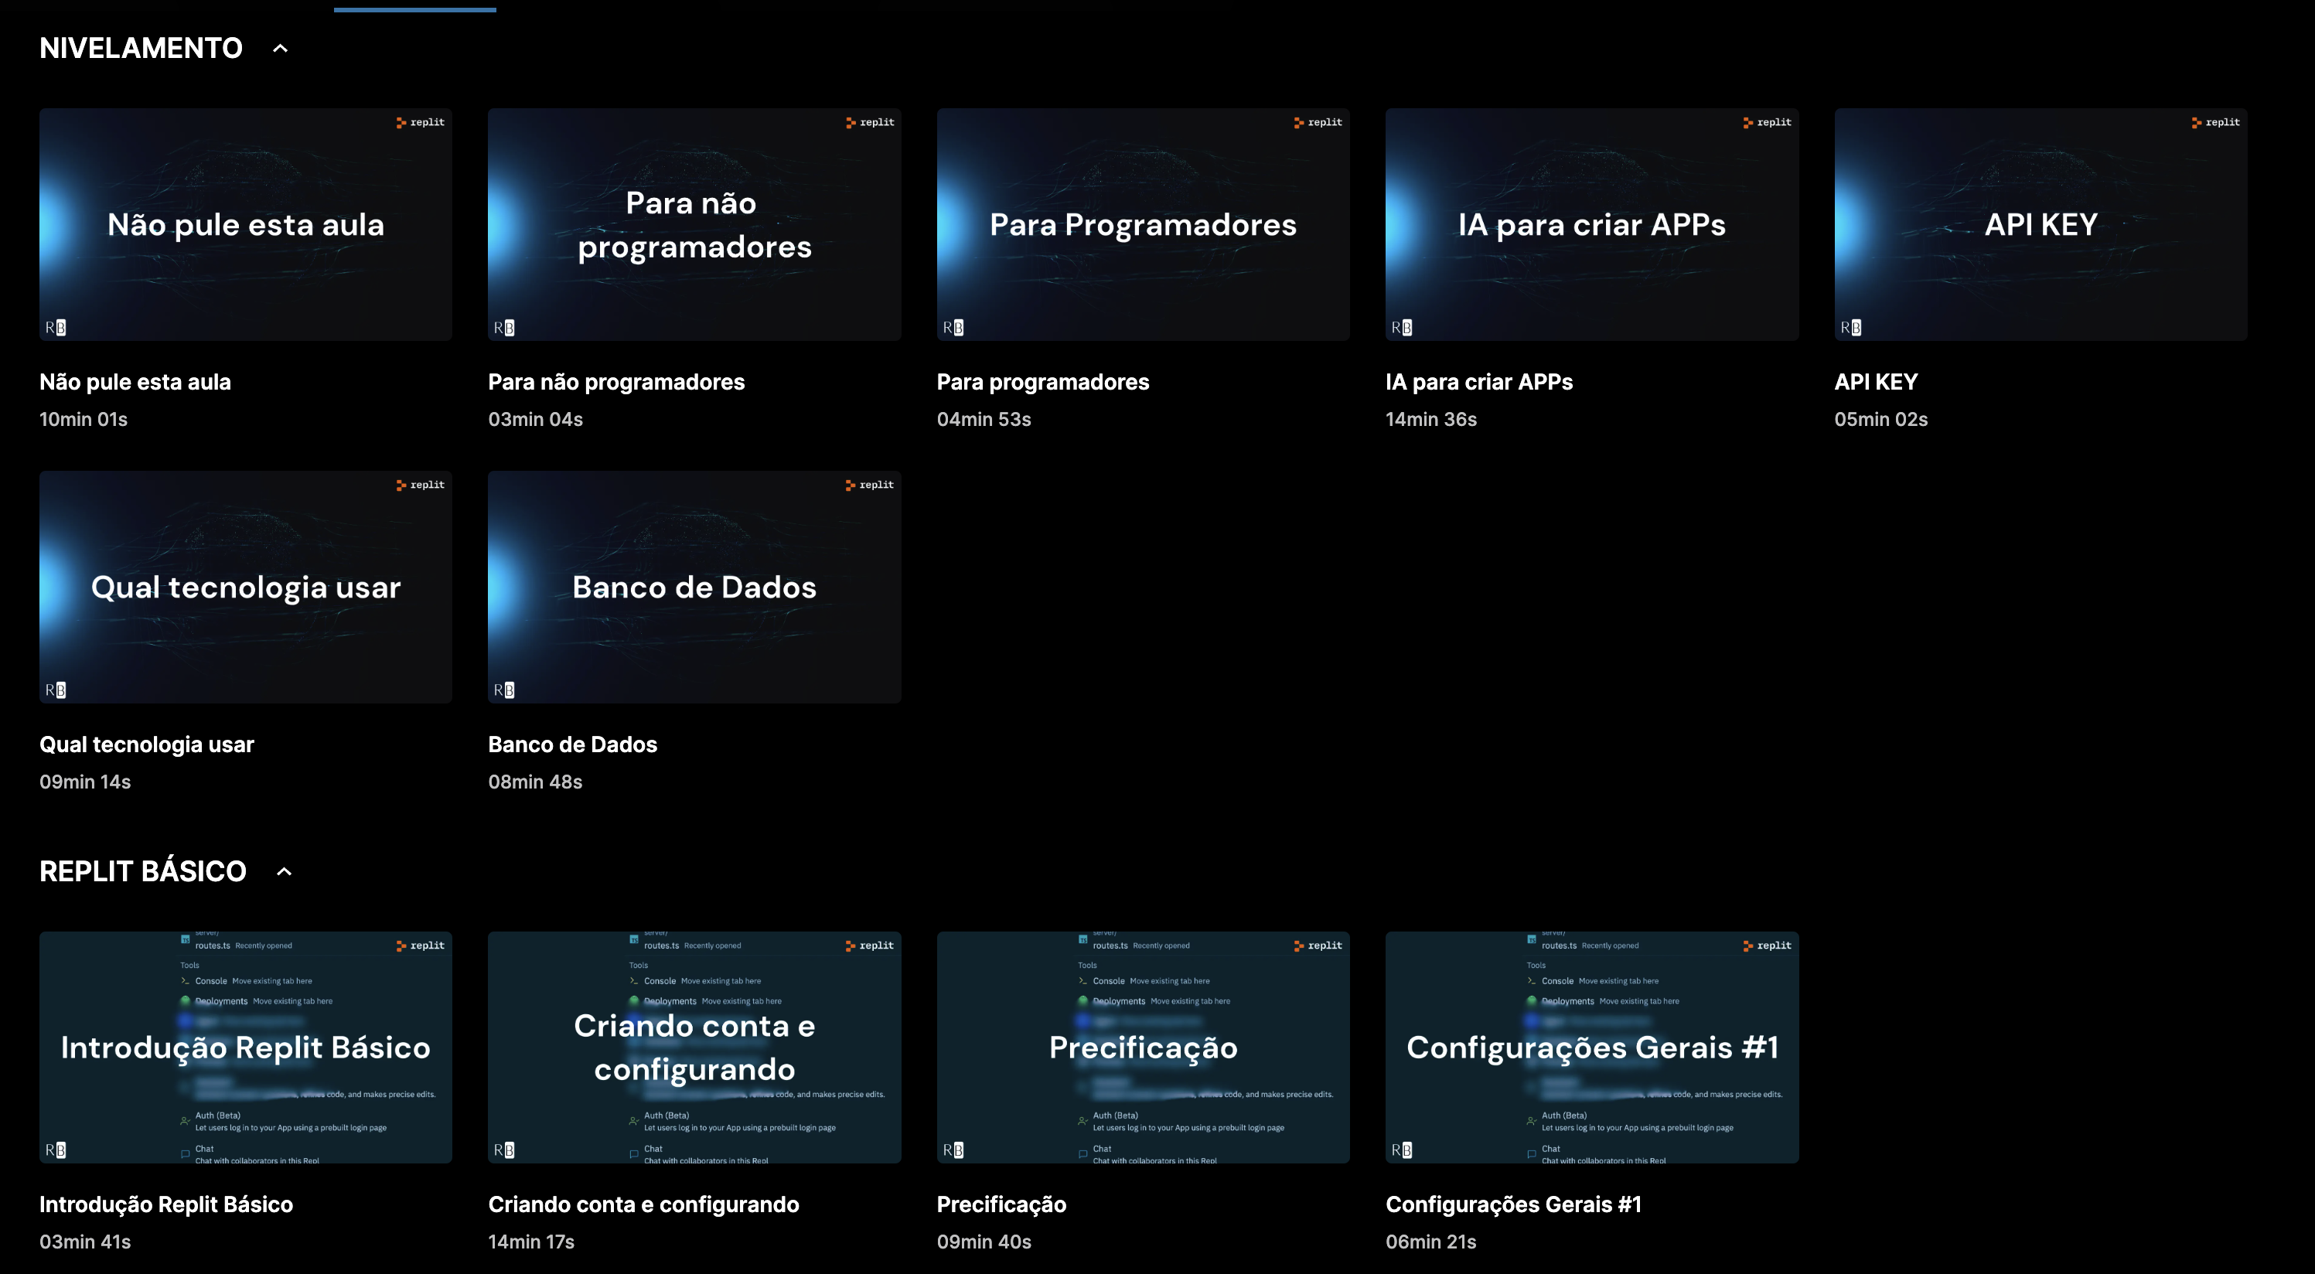The width and height of the screenshot is (2315, 1274).
Task: Click the replit logo on 'Precificação' card
Action: coord(1318,946)
